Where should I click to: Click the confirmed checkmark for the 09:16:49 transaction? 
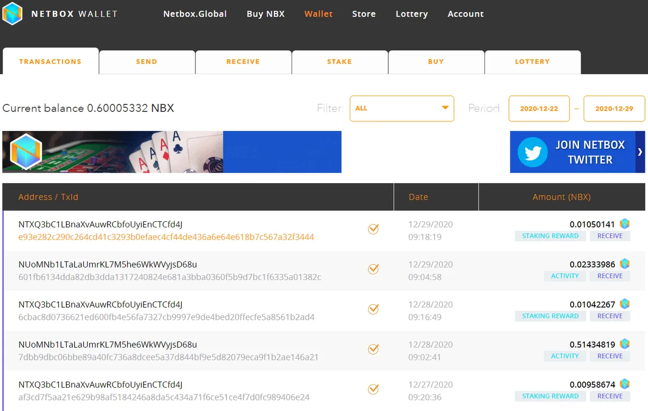pyautogui.click(x=373, y=309)
